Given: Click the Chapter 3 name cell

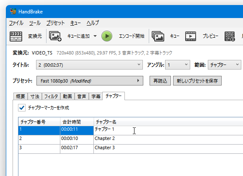Looking at the screenshot, I should pos(168,149).
